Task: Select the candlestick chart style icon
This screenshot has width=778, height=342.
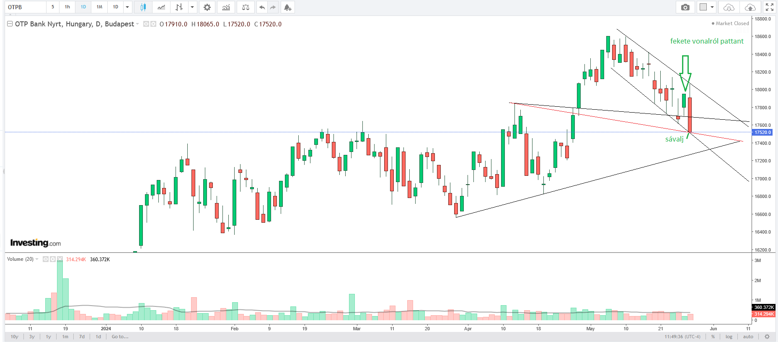Action: click(x=143, y=7)
